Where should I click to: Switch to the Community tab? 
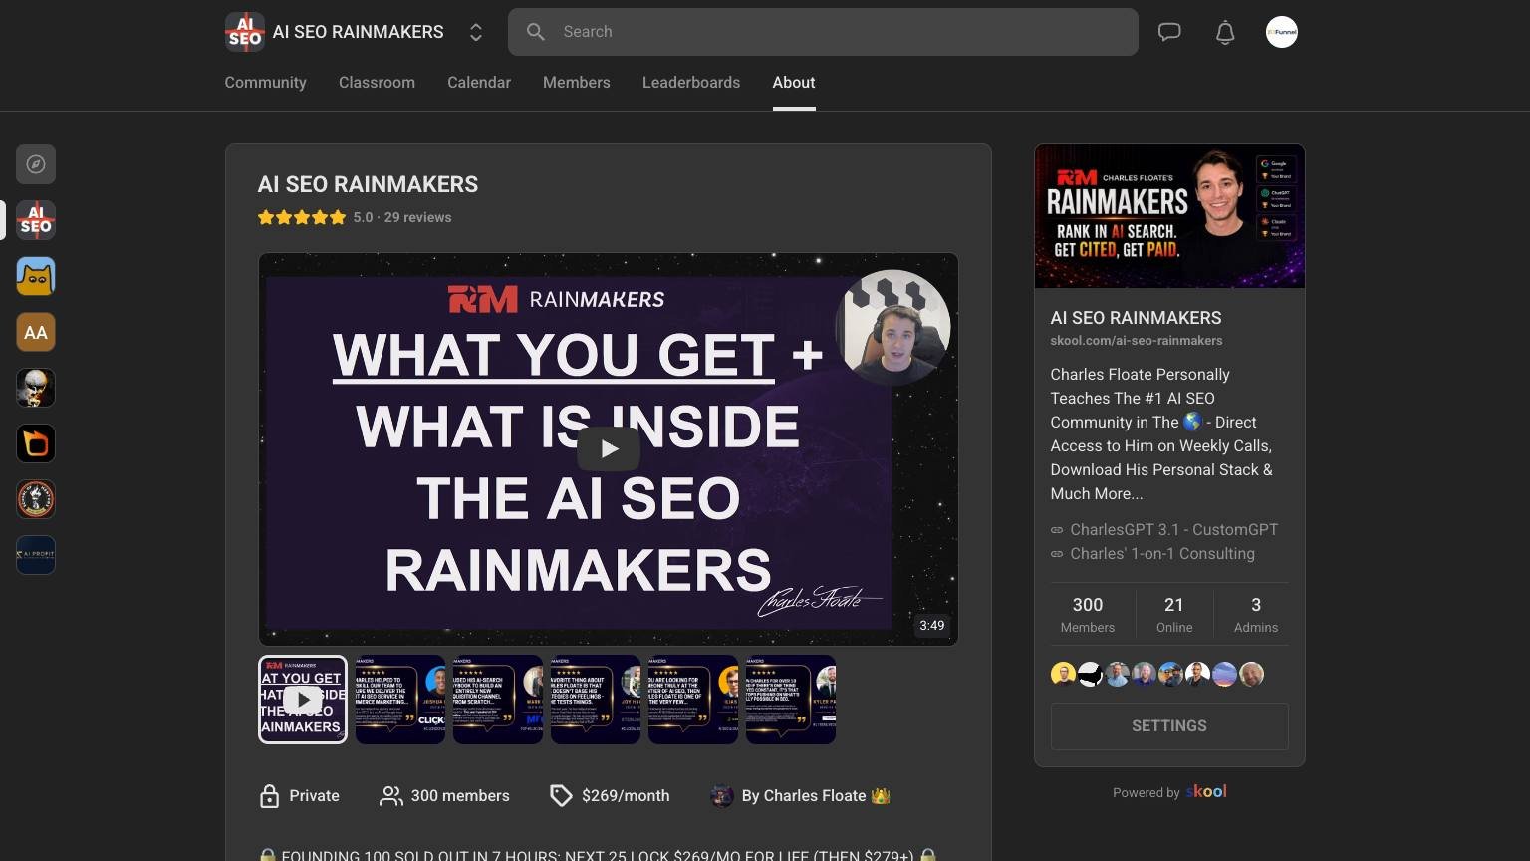265,82
